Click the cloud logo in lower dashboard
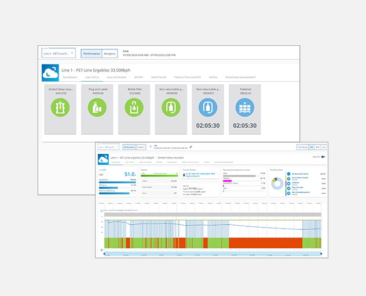The image size is (366, 296). 104,158
